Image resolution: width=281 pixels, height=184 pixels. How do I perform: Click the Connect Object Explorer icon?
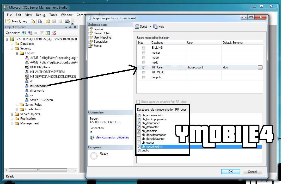click(x=24, y=33)
